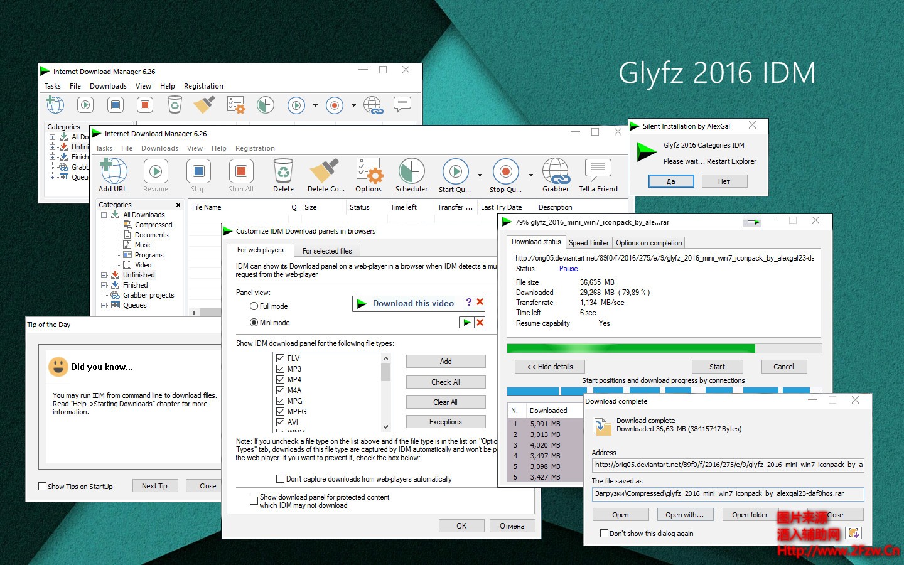This screenshot has height=565, width=904.
Task: Open the Downloads menu
Action: 159,148
